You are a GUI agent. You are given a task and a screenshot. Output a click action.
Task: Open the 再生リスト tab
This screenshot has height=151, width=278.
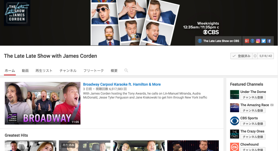[x=44, y=71]
